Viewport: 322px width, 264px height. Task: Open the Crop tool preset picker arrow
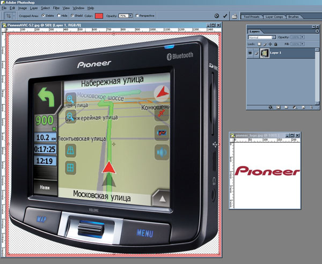click(14, 16)
